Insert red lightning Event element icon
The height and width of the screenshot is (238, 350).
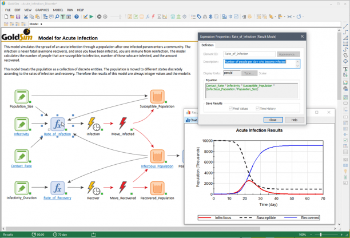coord(153,17)
